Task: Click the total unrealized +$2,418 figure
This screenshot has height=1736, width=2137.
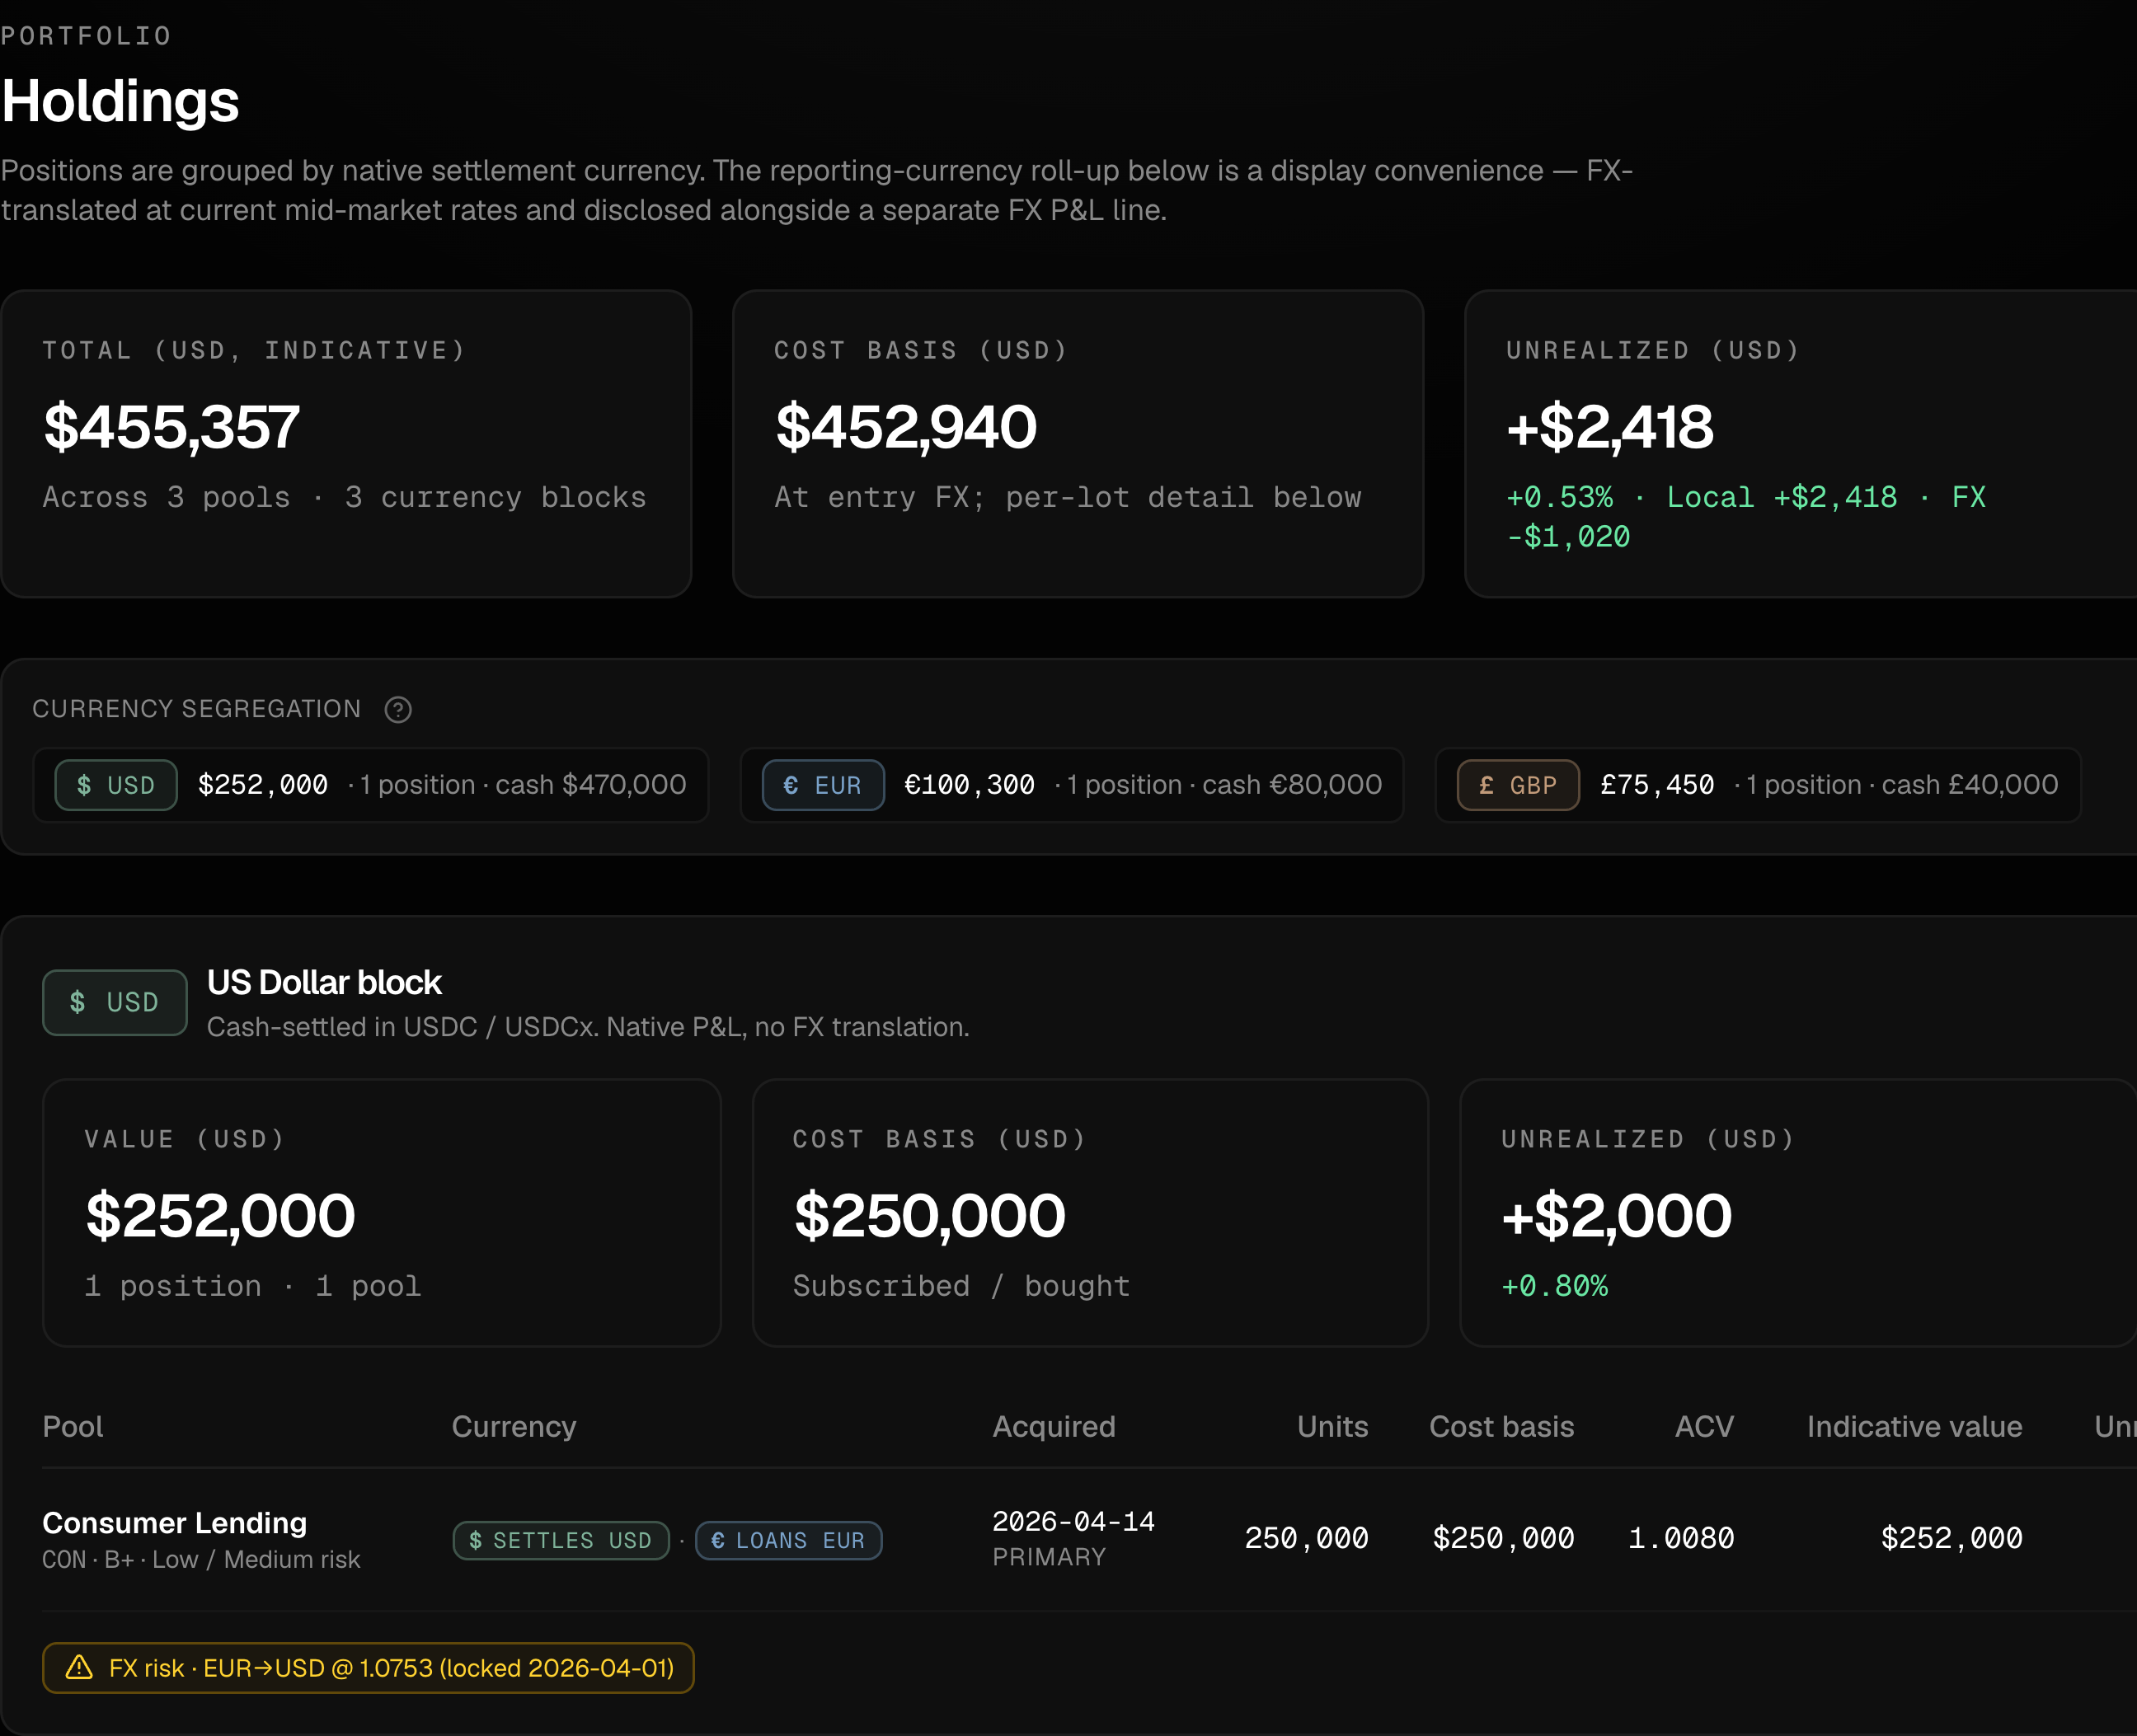Action: pos(1610,427)
